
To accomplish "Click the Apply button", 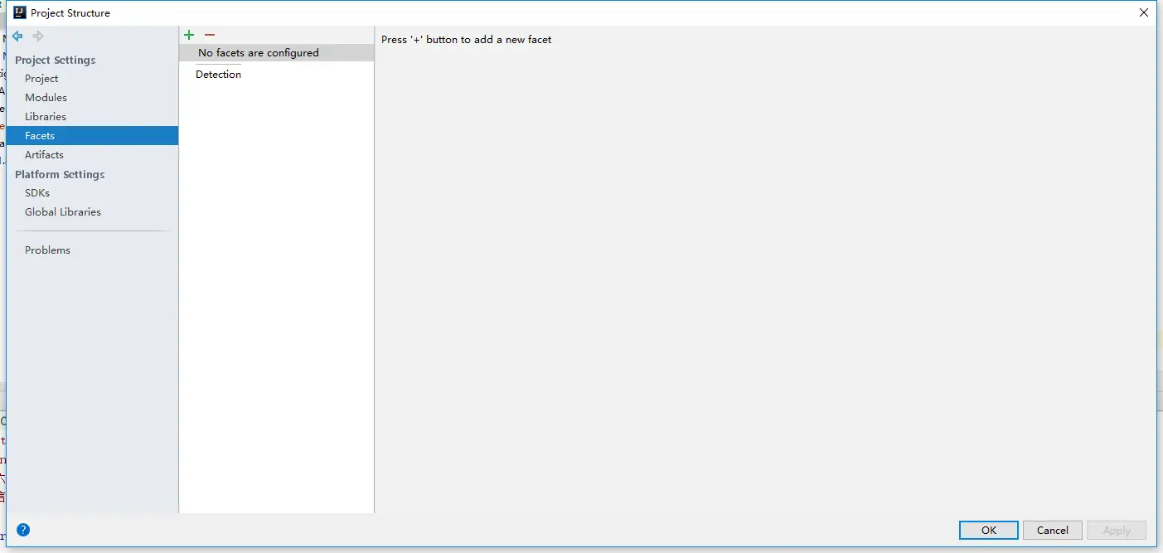I will click(1117, 531).
